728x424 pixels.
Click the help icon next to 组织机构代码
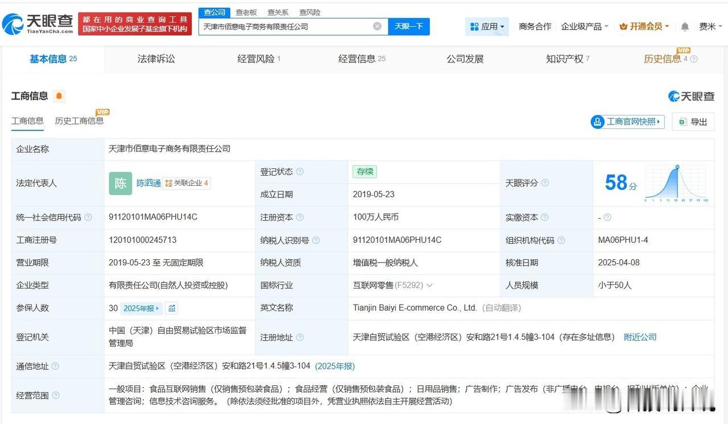click(x=561, y=240)
